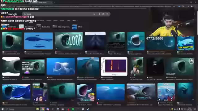
Task: Open the plain blue ocean thumbnail in bottom row
Action: pyautogui.click(x=110, y=92)
